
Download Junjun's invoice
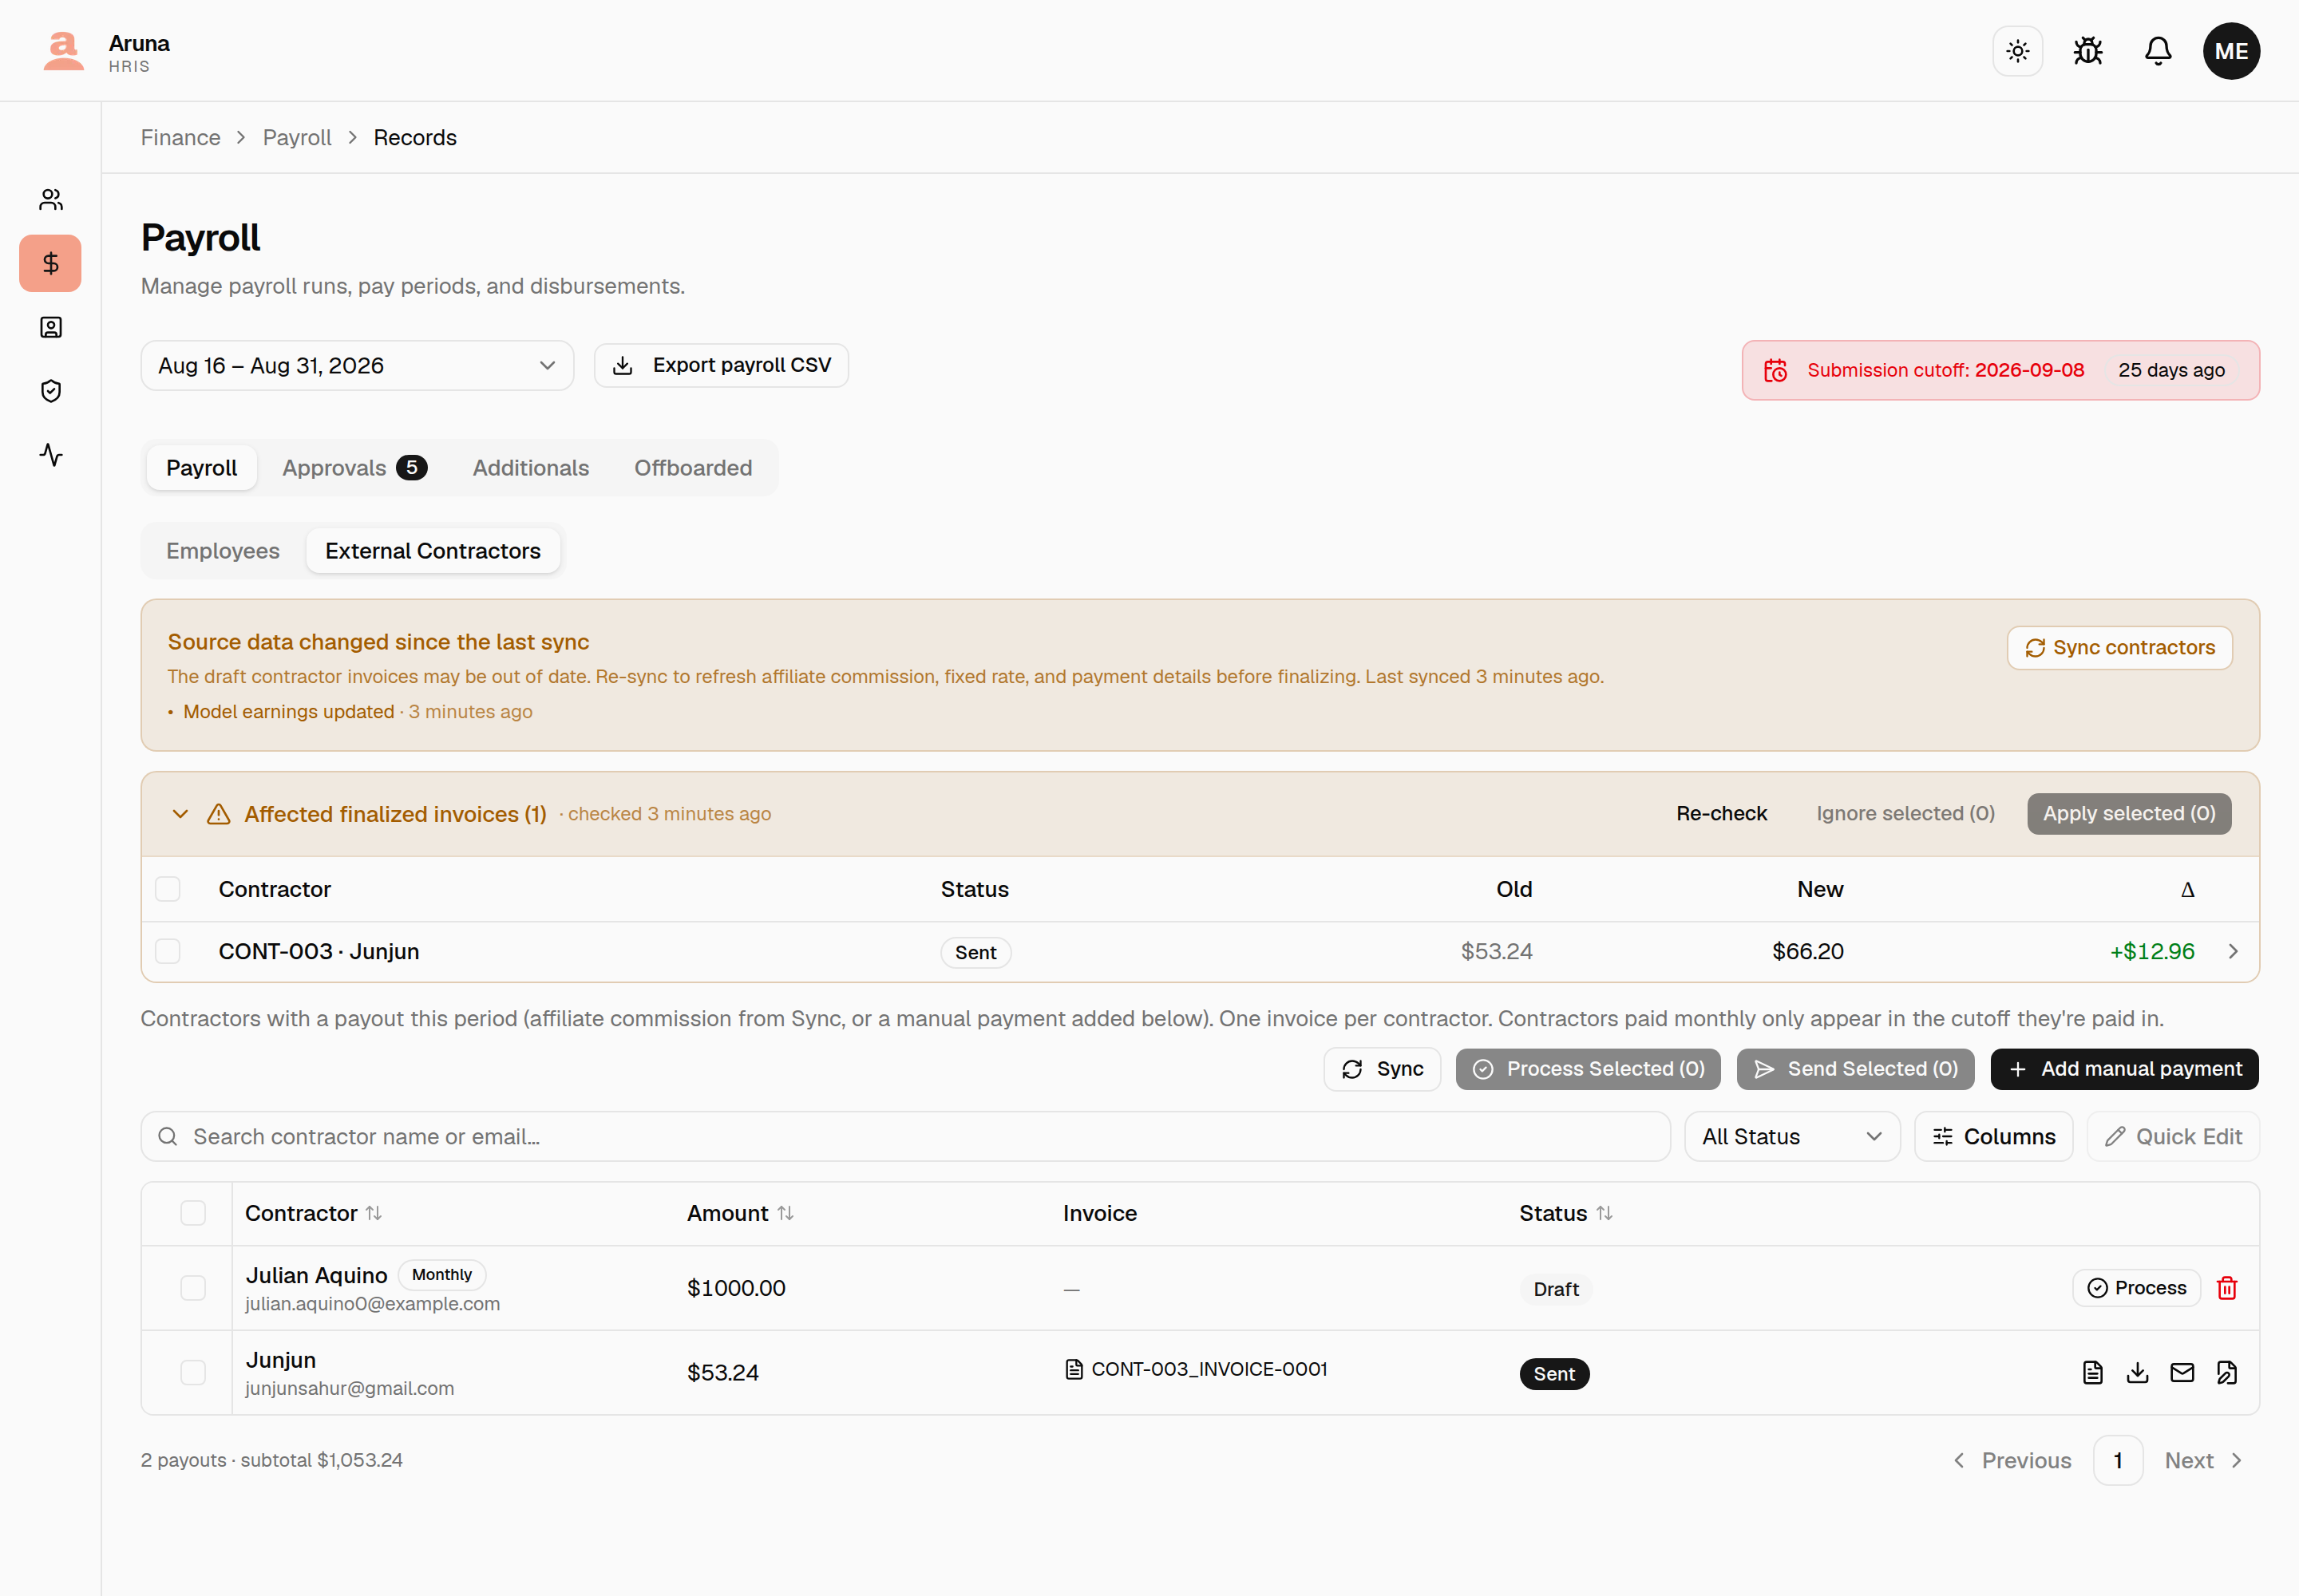click(2137, 1372)
